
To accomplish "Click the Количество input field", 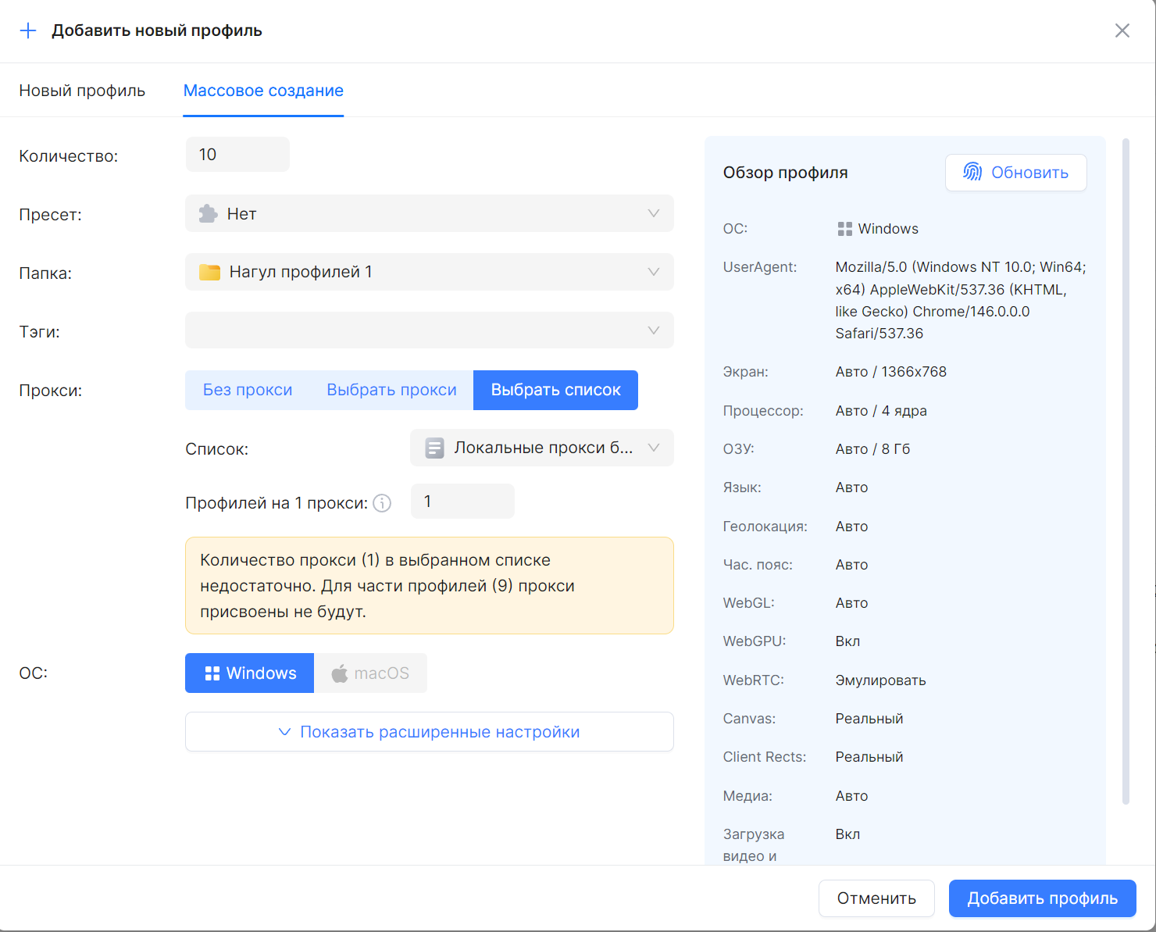I will 237,155.
